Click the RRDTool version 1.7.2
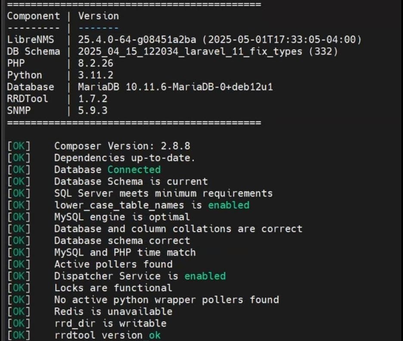 [x=93, y=98]
